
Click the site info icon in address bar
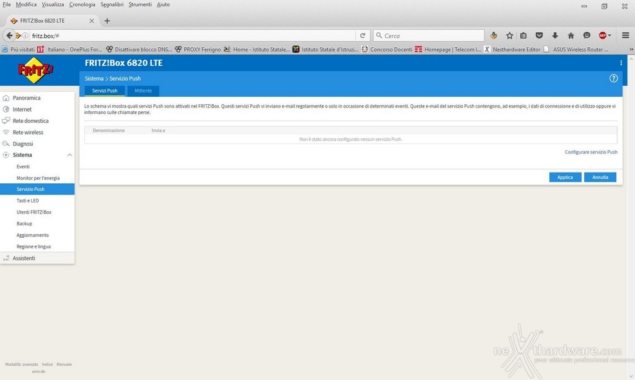coord(25,35)
